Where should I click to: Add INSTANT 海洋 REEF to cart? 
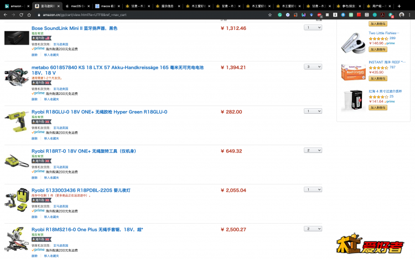(378, 78)
